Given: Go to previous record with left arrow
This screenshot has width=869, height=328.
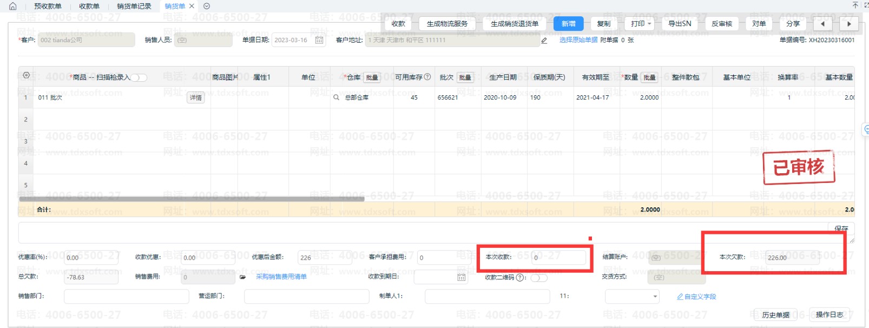Looking at the screenshot, I should pos(822,24).
